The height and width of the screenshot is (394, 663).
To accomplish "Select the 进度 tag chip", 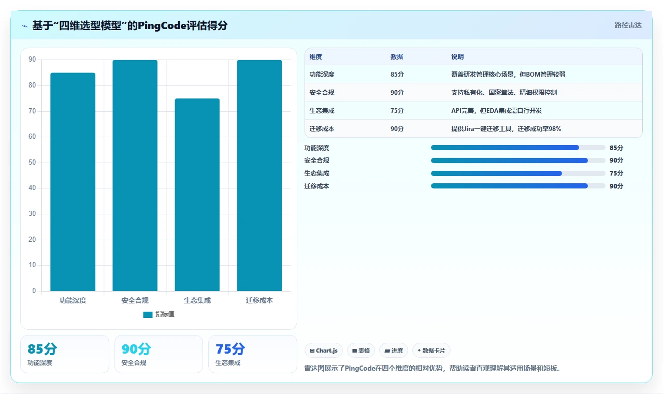I will pyautogui.click(x=394, y=351).
